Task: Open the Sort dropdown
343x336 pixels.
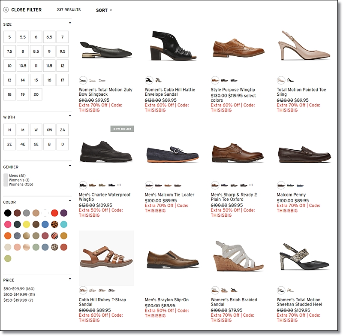Action: [x=104, y=10]
